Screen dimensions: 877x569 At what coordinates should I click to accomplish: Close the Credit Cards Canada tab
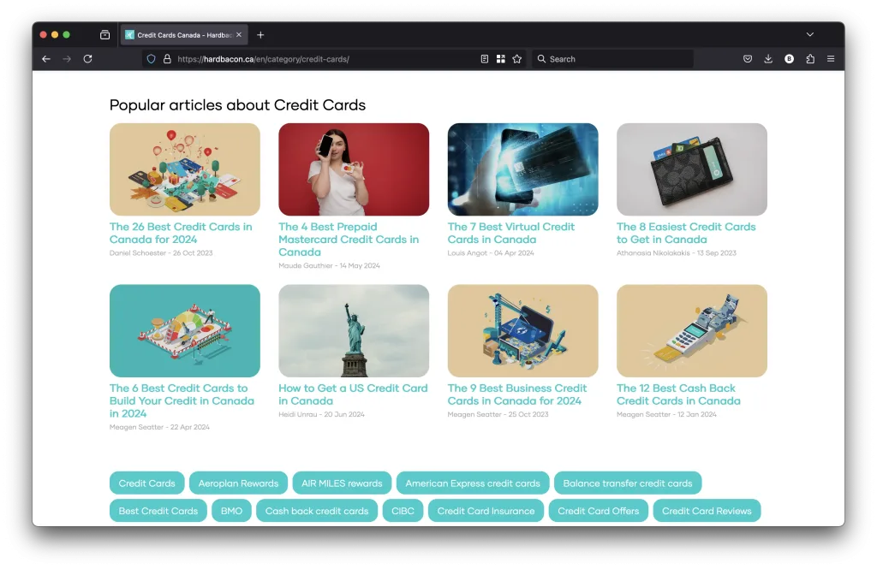tap(239, 35)
